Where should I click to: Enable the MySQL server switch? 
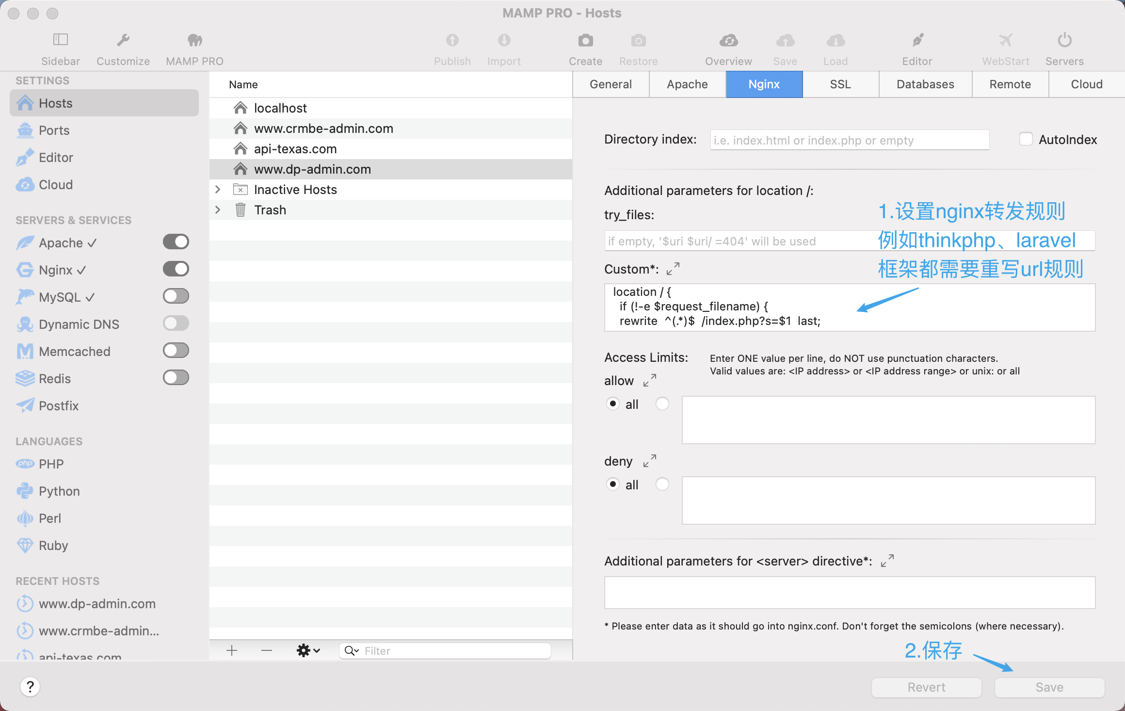(x=176, y=296)
